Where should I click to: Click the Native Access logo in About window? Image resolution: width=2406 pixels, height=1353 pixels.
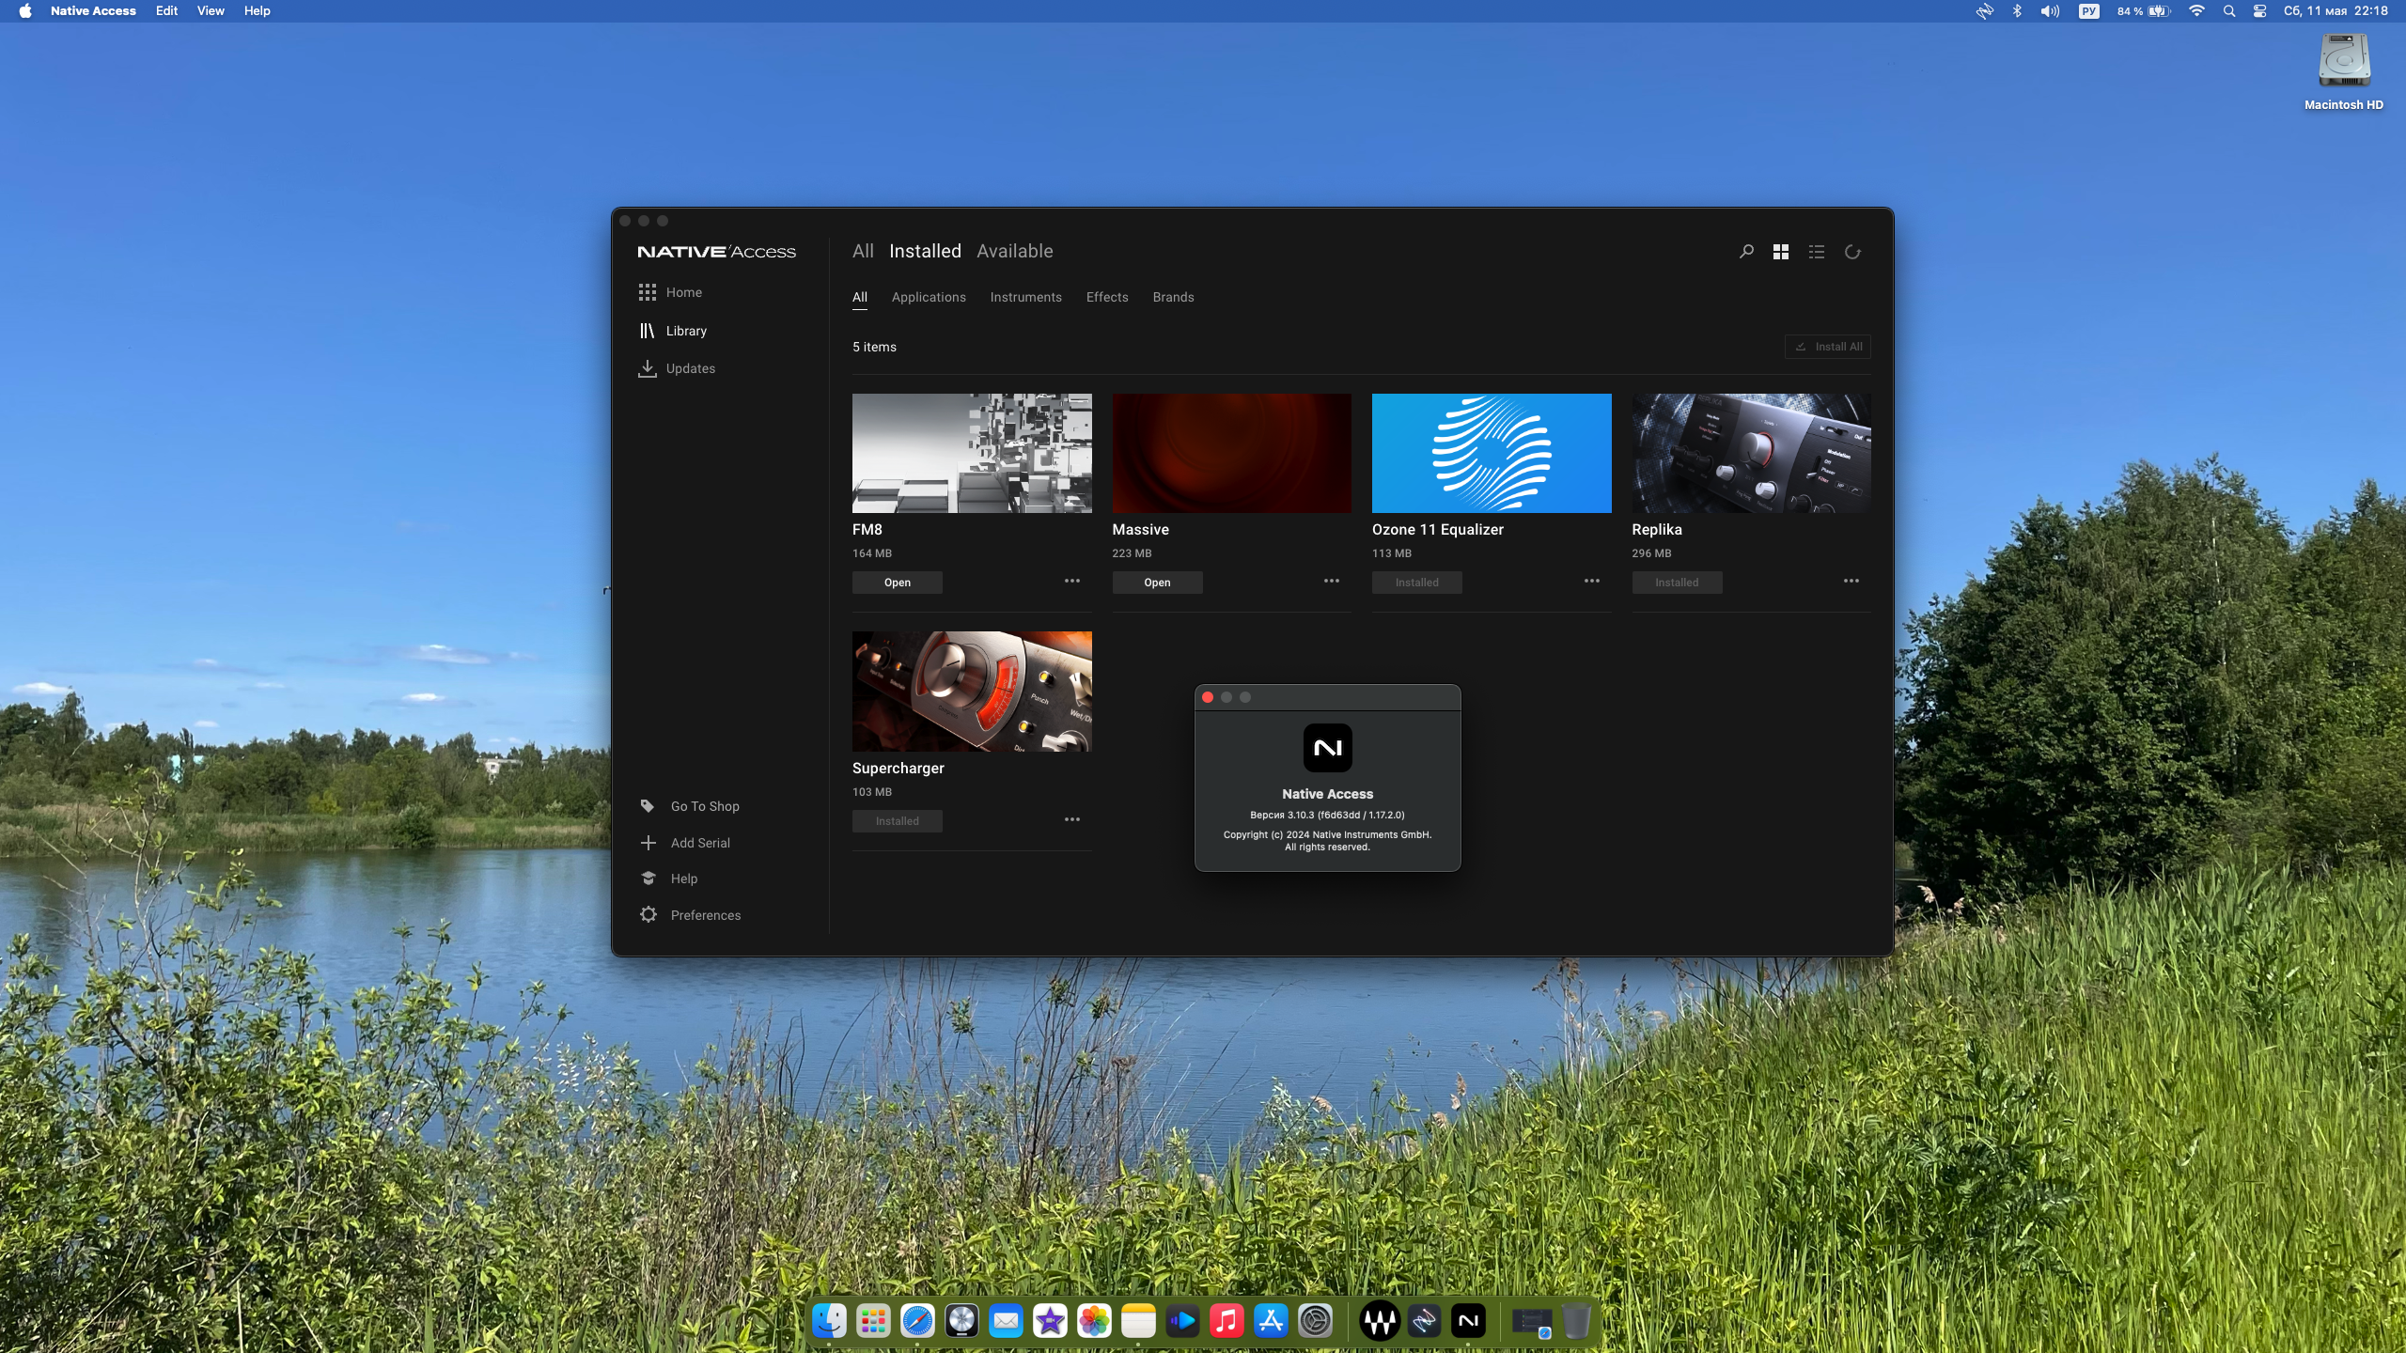1328,748
